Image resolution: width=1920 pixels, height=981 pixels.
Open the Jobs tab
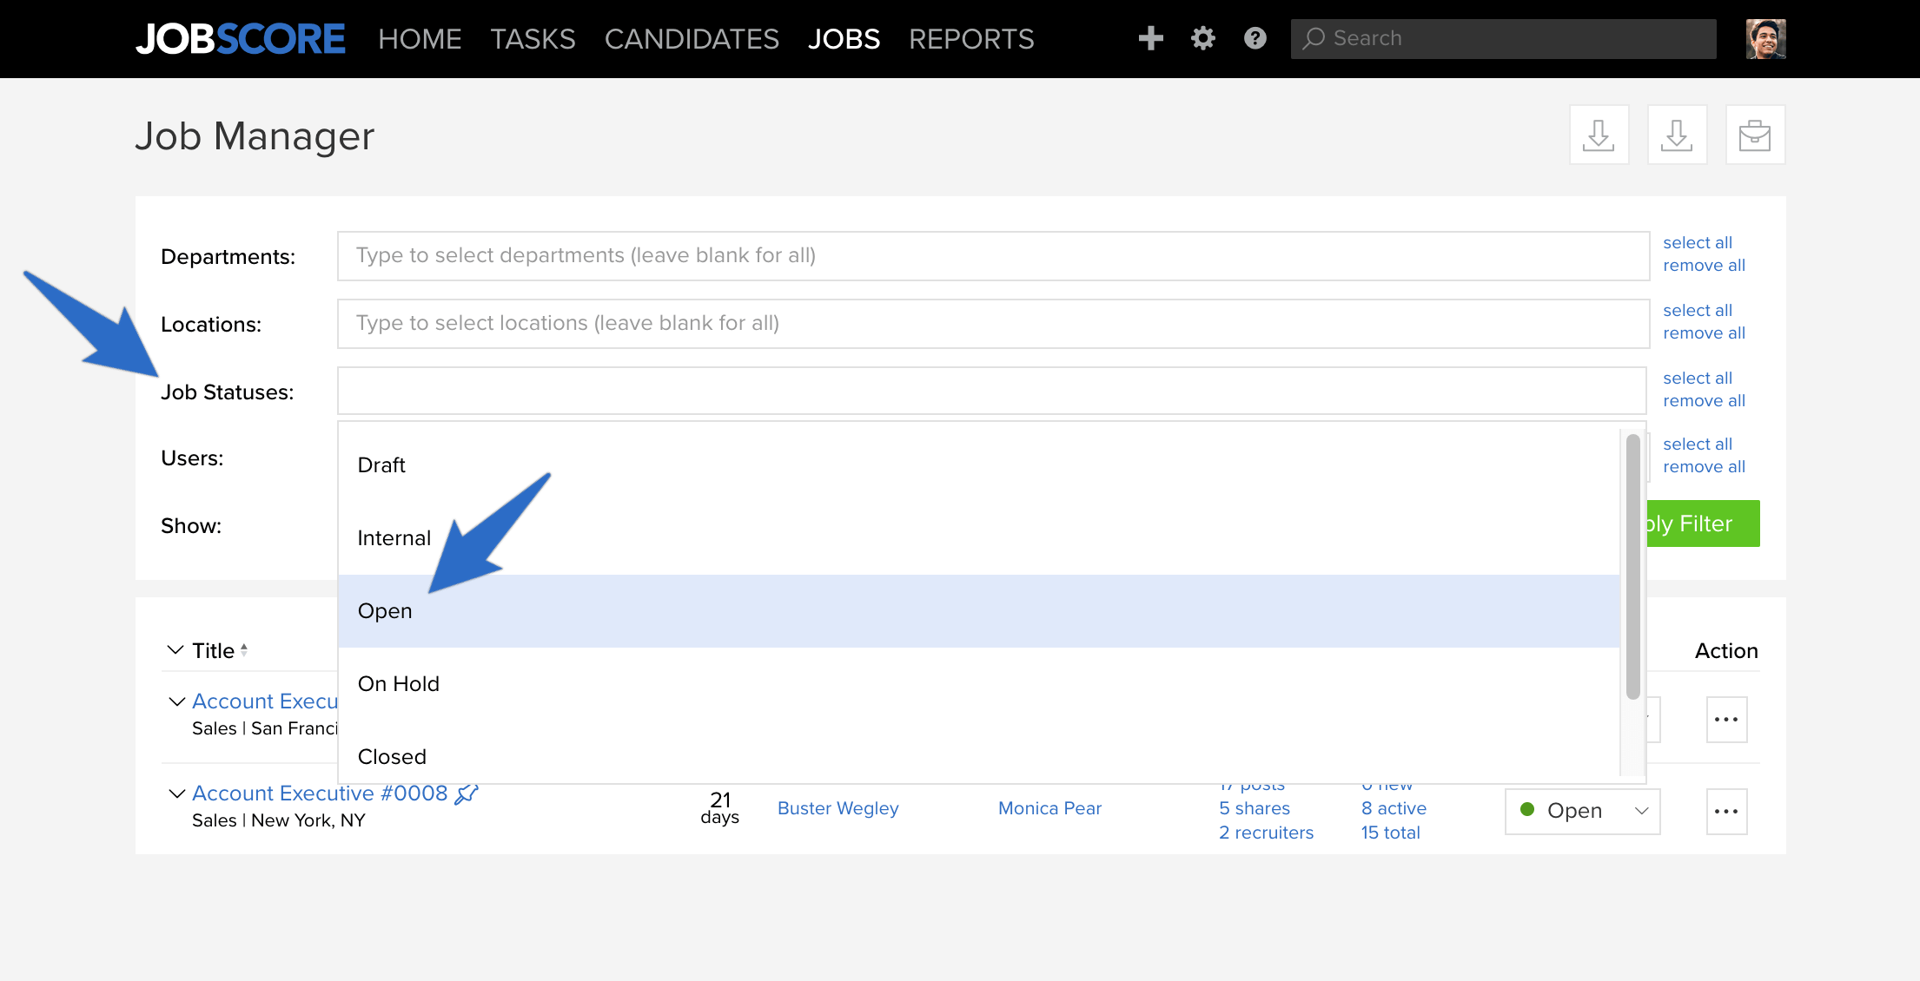[x=844, y=39]
